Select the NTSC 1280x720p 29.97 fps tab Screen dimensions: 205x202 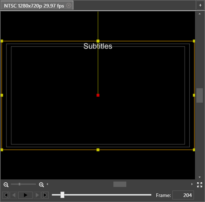point(37,5)
